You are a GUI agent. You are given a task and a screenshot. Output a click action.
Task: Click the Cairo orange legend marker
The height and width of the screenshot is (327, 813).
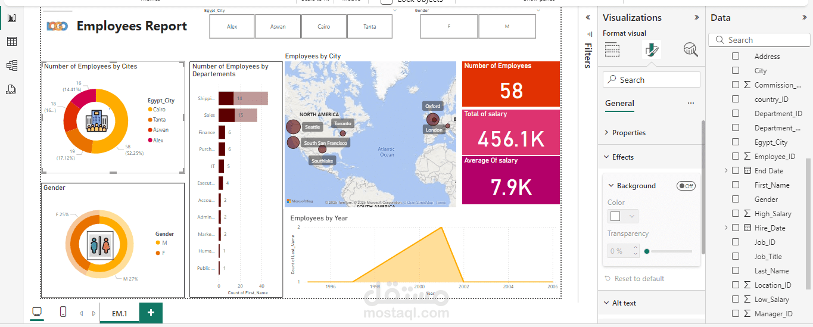[x=149, y=110]
